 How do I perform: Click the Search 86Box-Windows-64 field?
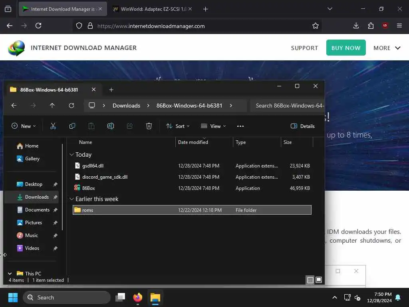click(x=287, y=106)
